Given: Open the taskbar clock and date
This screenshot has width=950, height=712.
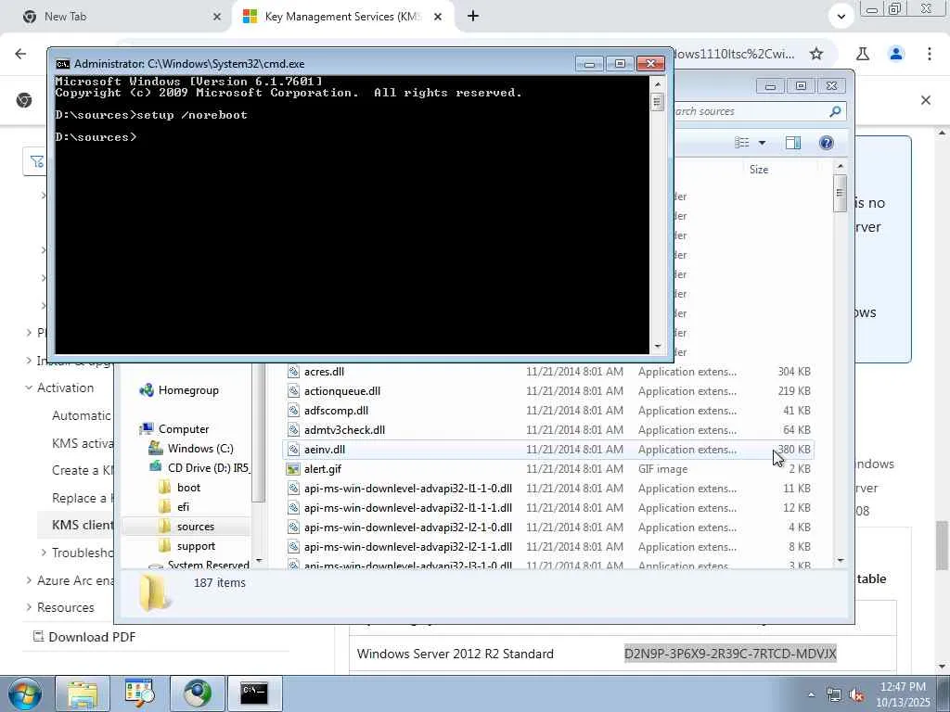Looking at the screenshot, I should point(903,693).
